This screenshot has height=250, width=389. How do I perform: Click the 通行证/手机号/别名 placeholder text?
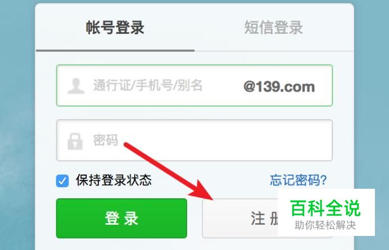point(148,85)
